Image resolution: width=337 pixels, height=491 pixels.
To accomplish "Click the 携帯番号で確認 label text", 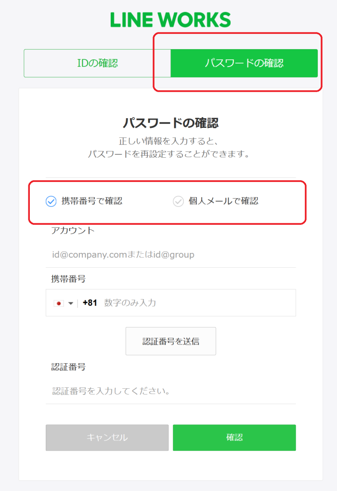I will pyautogui.click(x=91, y=201).
